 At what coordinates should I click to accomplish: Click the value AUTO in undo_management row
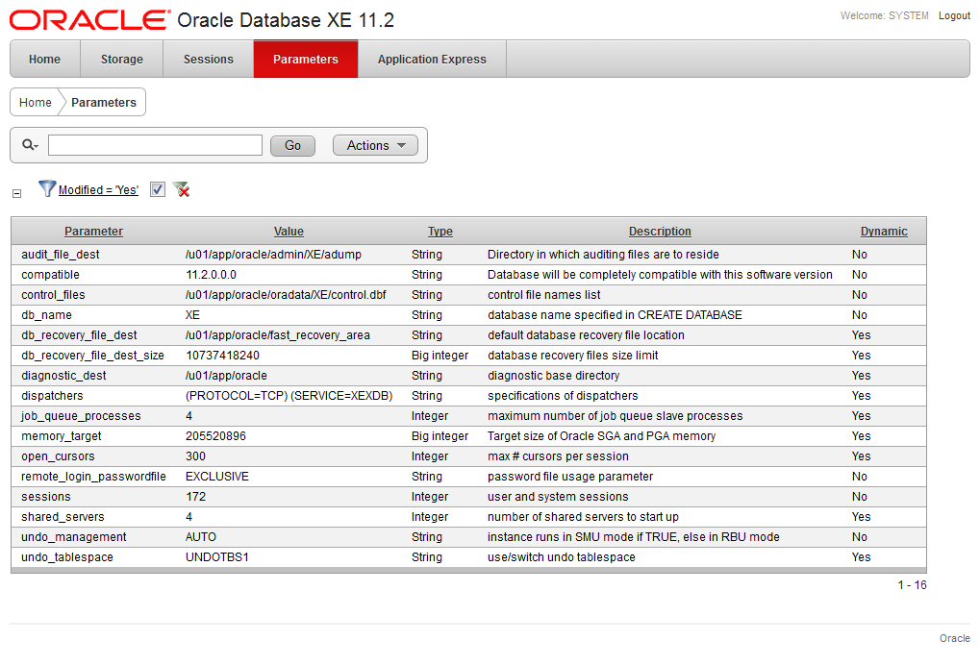pos(201,537)
